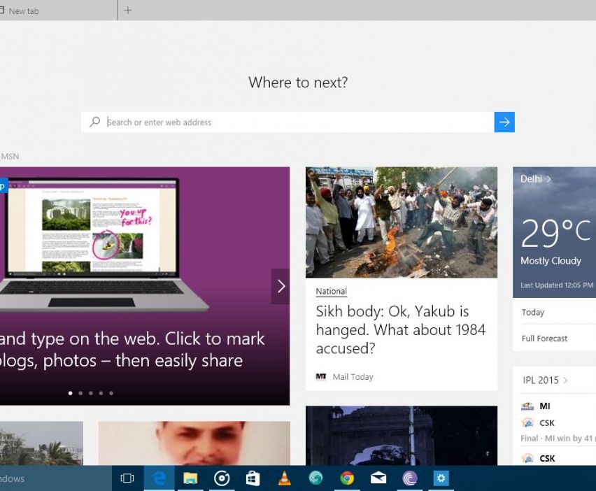Click the new tab plus button
The width and height of the screenshot is (596, 491).
click(127, 10)
